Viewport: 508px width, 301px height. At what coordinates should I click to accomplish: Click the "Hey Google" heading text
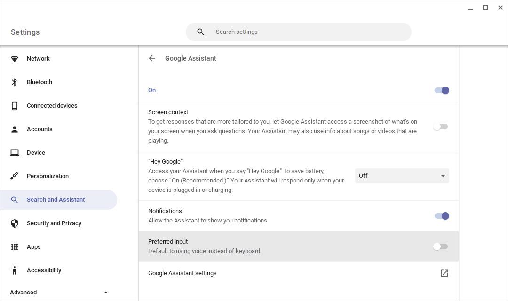pos(165,162)
